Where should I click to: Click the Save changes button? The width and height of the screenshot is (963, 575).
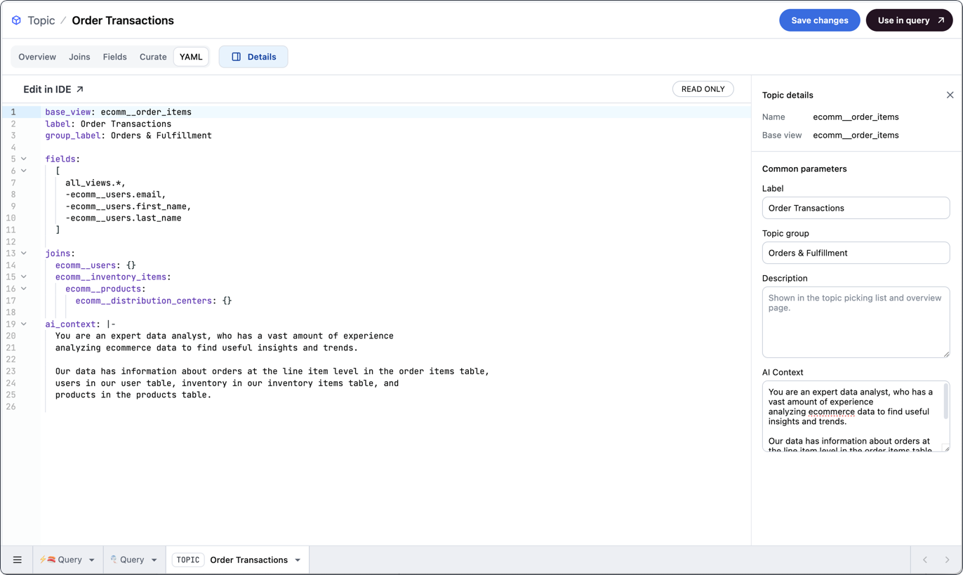(x=819, y=20)
